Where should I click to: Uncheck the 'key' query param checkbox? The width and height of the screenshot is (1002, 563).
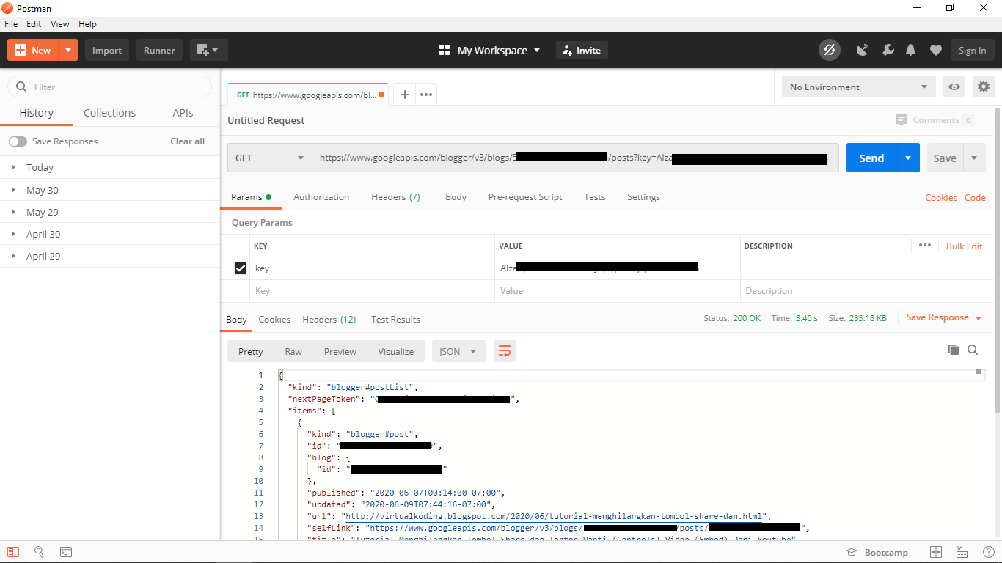(x=241, y=268)
